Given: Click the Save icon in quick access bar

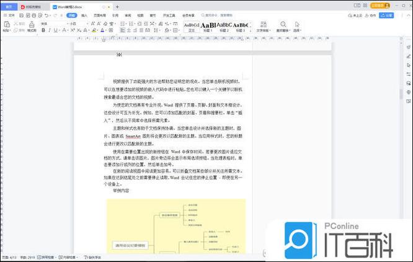Looking at the screenshot, I should [22, 16].
